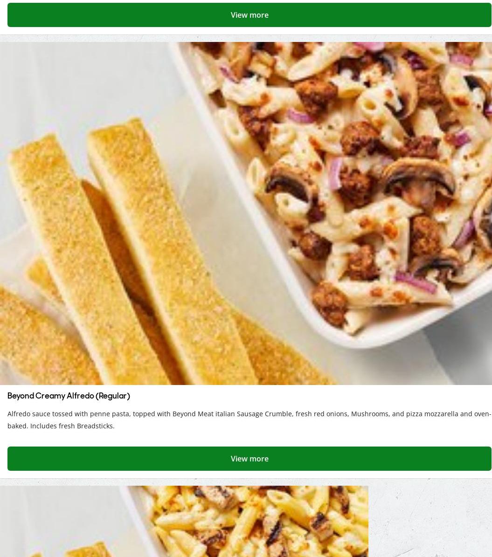Screen dimensions: 492x557
Task: Click the red onion slice in pasta photo
Action: [x=335, y=173]
